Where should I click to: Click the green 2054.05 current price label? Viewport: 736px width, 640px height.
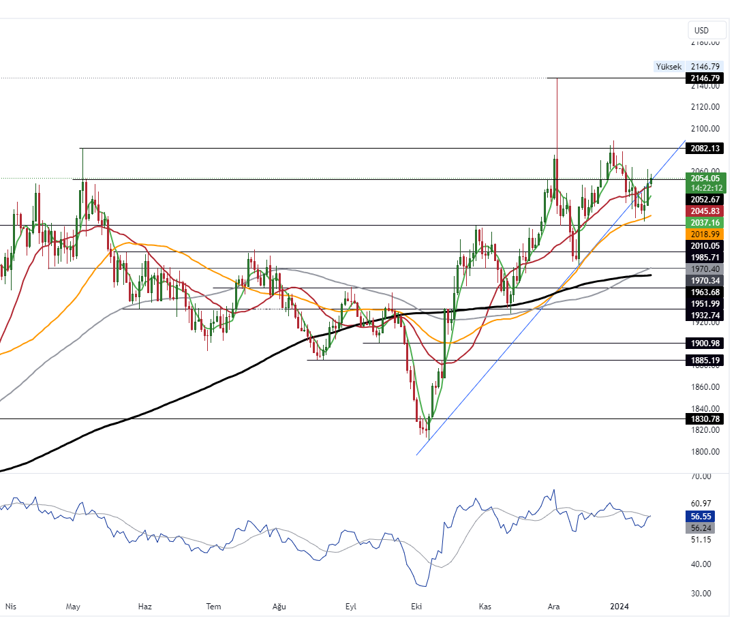(705, 178)
